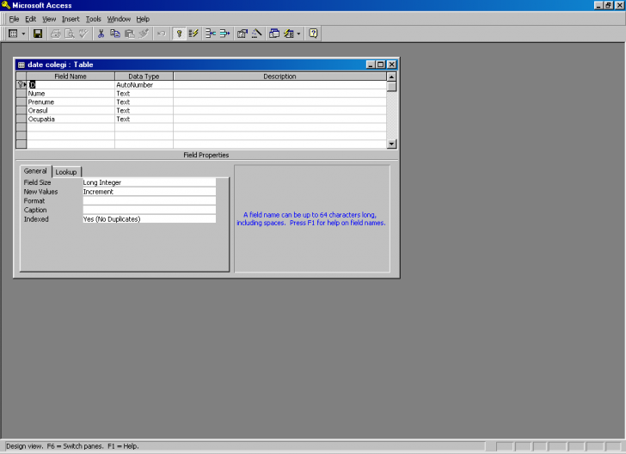Expand the New Object dropdown arrow
This screenshot has height=454, width=626.
click(298, 34)
